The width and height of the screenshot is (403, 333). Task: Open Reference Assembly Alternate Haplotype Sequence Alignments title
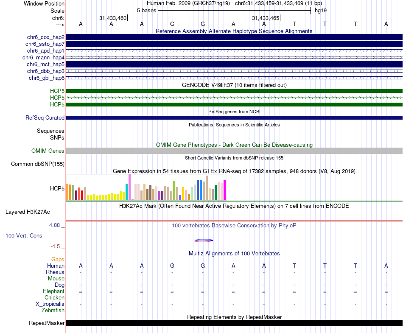click(234, 31)
